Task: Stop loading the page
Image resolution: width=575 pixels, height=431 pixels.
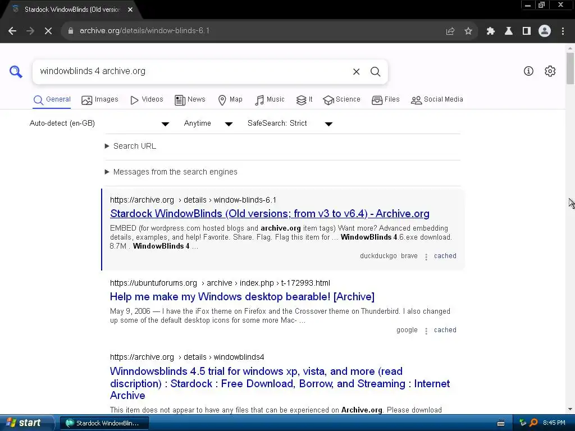Action: tap(48, 31)
